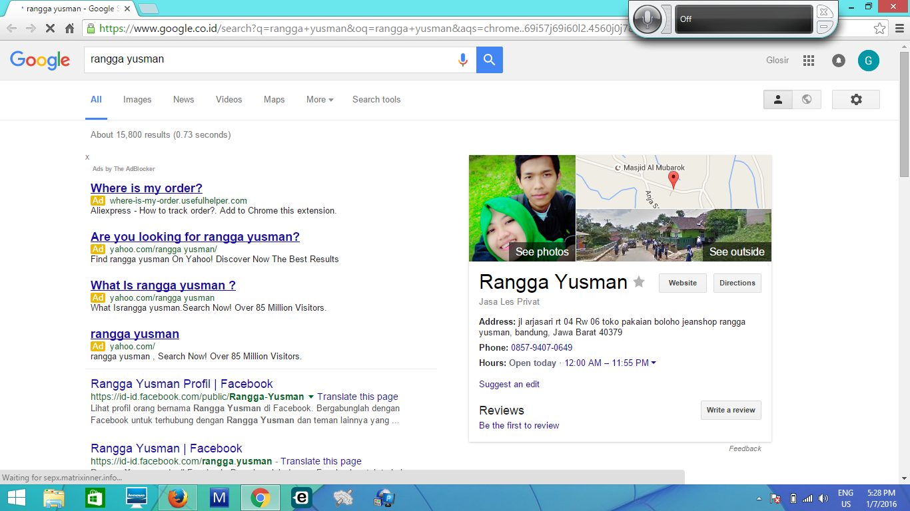Screen dimensions: 910x511
Task: Translate the first Facebook result page
Action: pos(358,397)
